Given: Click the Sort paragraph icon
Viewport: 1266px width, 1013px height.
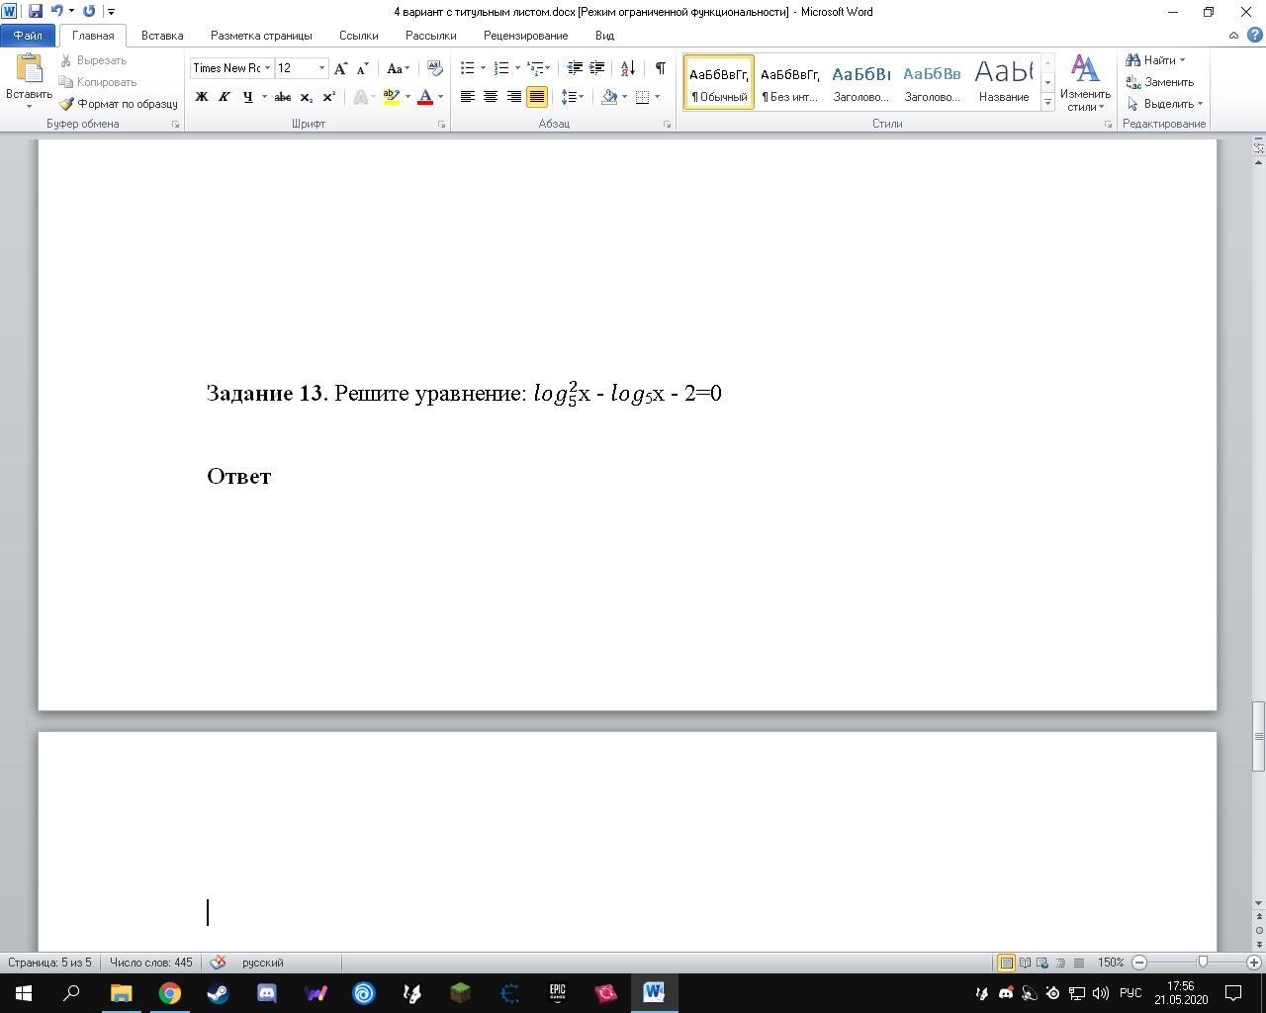Looking at the screenshot, I should click(x=627, y=68).
